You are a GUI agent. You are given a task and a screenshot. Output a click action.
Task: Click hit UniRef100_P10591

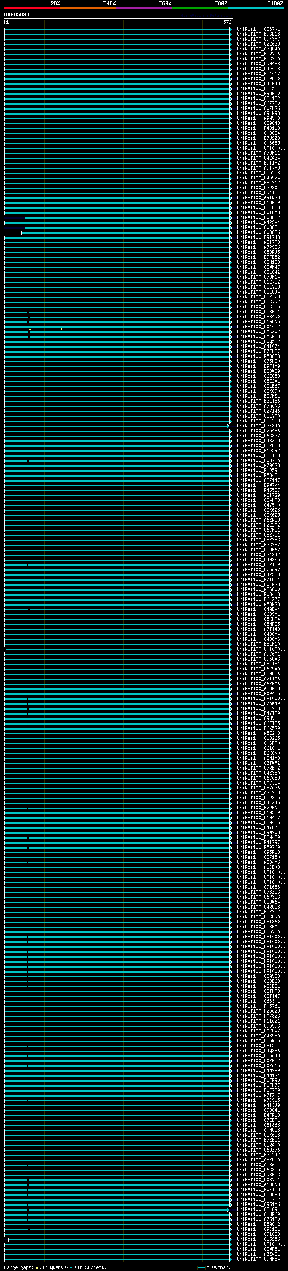[258, 471]
